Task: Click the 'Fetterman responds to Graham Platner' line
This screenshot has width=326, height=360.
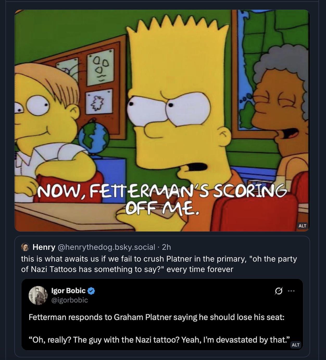Action: [x=156, y=317]
